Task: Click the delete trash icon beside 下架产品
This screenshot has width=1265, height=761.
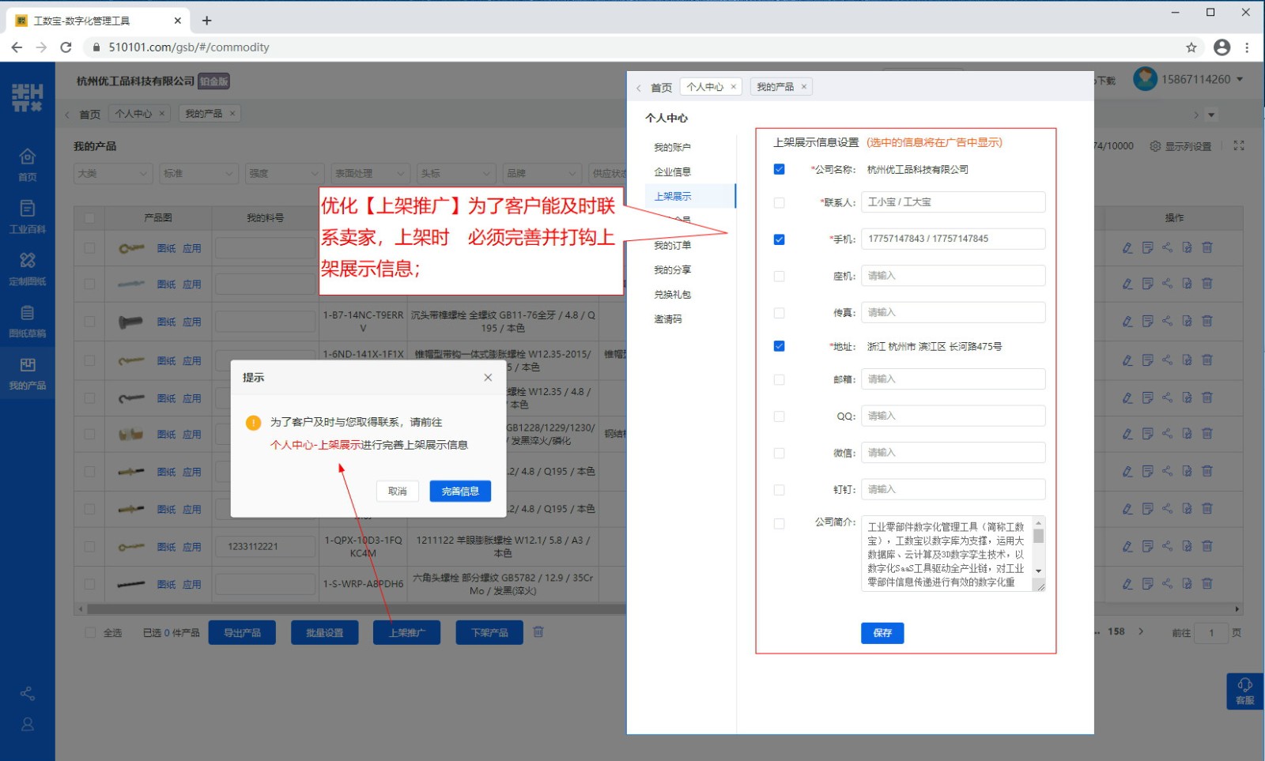Action: pos(538,632)
